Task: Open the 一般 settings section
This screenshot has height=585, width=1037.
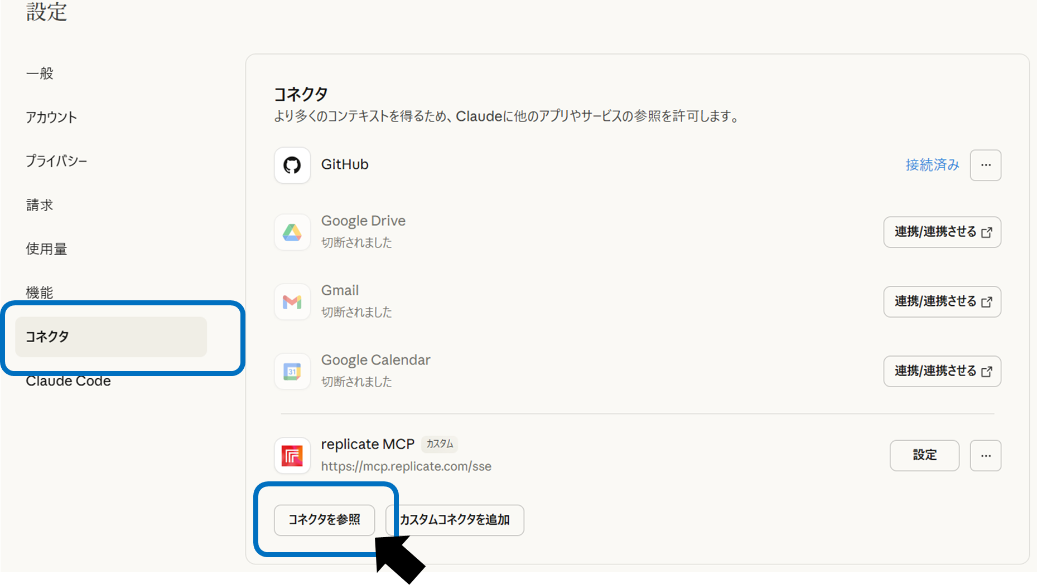Action: (40, 74)
